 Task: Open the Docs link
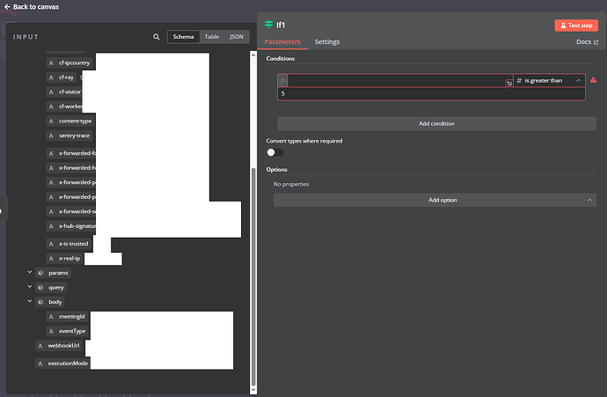point(587,42)
